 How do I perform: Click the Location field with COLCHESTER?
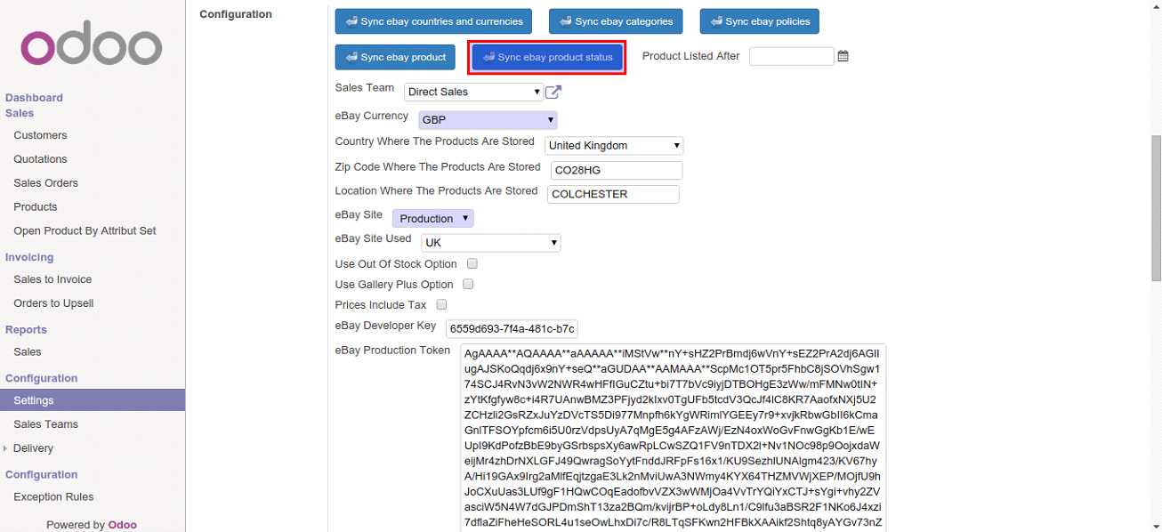(613, 194)
